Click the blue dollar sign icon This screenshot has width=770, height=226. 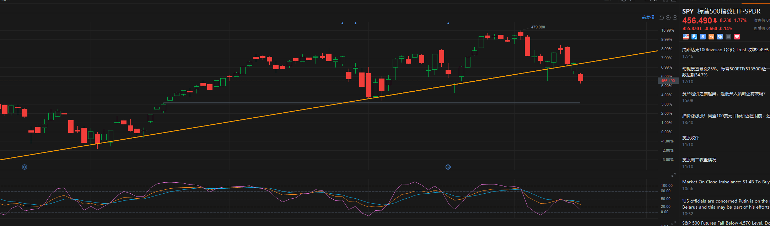(x=703, y=37)
